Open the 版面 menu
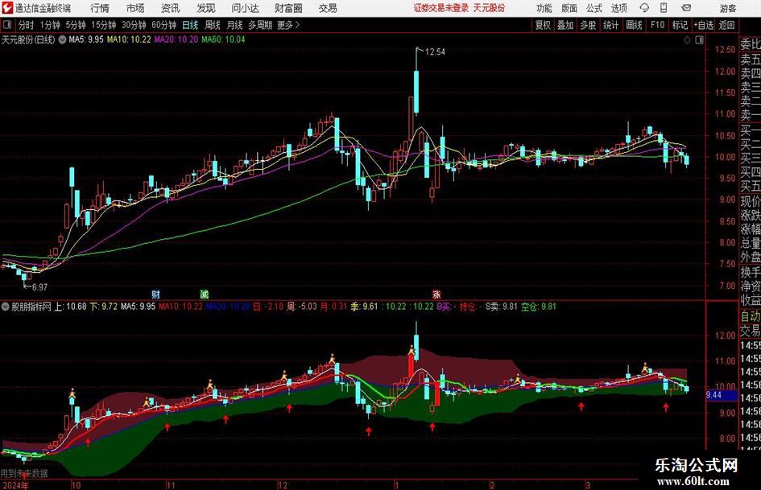The image size is (761, 490). click(569, 8)
